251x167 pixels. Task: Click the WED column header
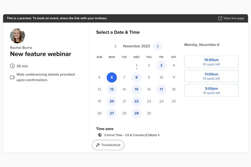[137, 57]
